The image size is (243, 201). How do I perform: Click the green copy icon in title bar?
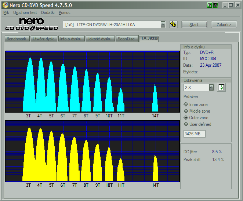click(x=209, y=5)
